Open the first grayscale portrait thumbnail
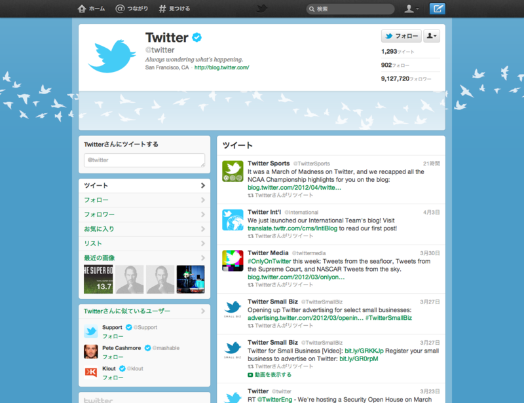Image resolution: width=524 pixels, height=403 pixels. 129,279
